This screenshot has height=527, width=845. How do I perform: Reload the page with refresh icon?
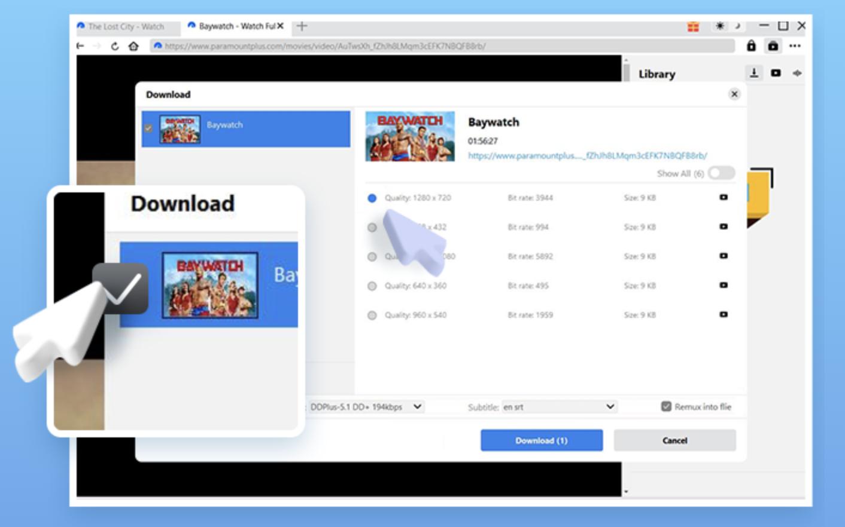pyautogui.click(x=115, y=46)
